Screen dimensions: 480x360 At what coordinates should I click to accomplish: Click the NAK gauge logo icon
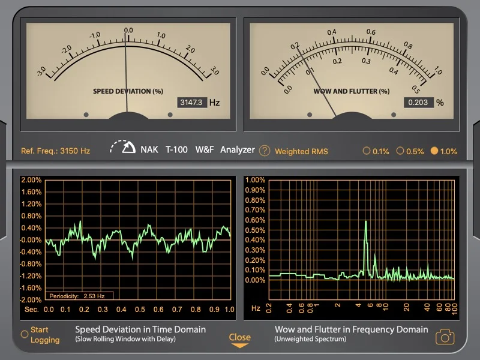tap(123, 148)
